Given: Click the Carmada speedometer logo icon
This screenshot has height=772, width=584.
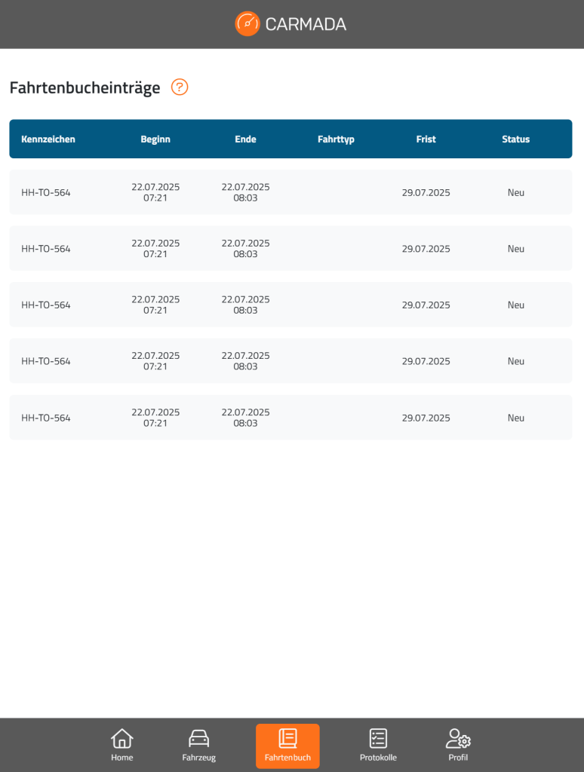Looking at the screenshot, I should (247, 23).
